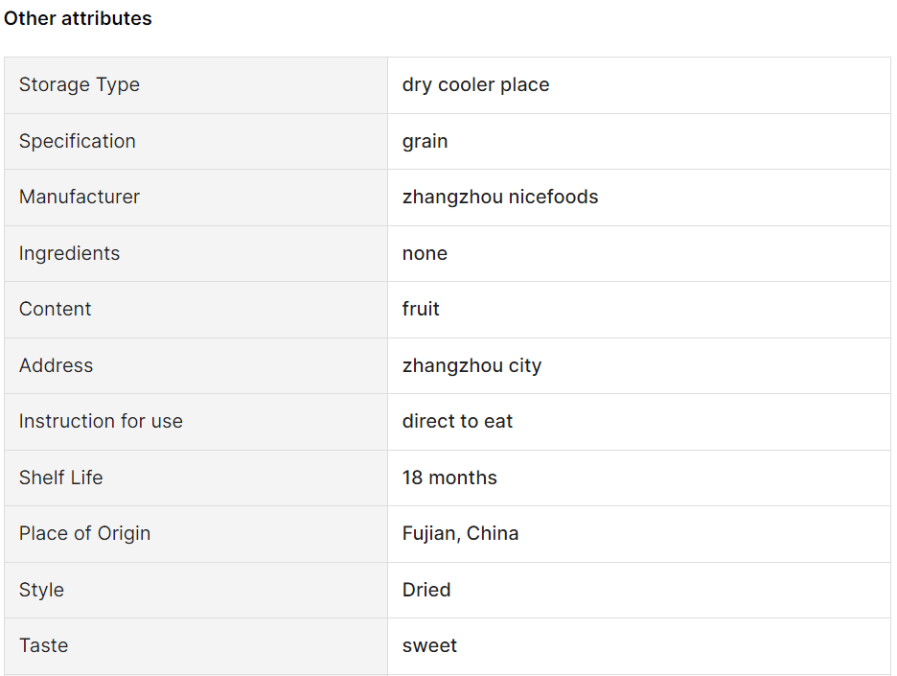Click the 'none' ingredients value
The width and height of the screenshot is (897, 676).
point(425,253)
